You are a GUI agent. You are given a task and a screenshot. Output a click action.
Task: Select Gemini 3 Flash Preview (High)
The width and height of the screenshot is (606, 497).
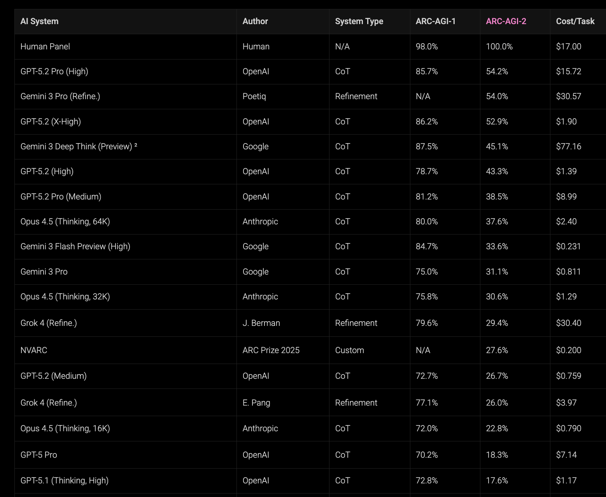click(75, 247)
